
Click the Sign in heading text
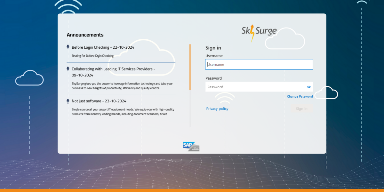click(x=213, y=48)
